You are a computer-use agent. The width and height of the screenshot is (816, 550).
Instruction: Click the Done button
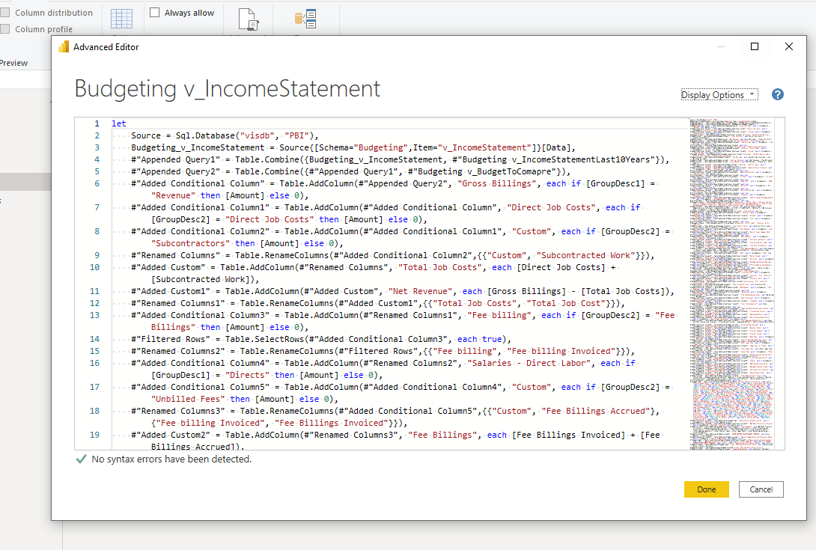[x=706, y=489]
